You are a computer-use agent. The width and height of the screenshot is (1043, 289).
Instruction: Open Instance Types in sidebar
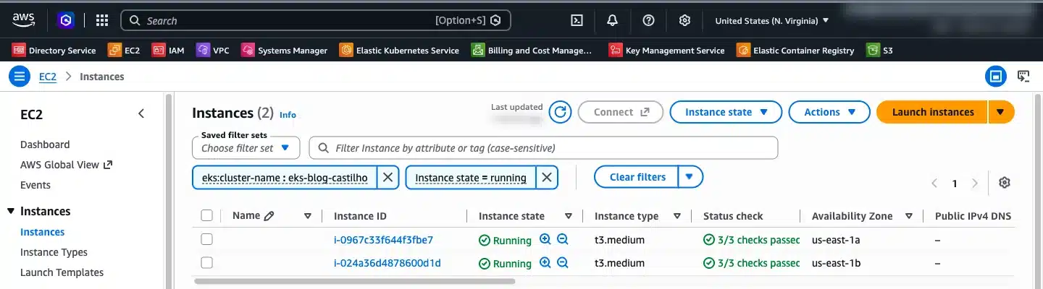click(x=54, y=252)
